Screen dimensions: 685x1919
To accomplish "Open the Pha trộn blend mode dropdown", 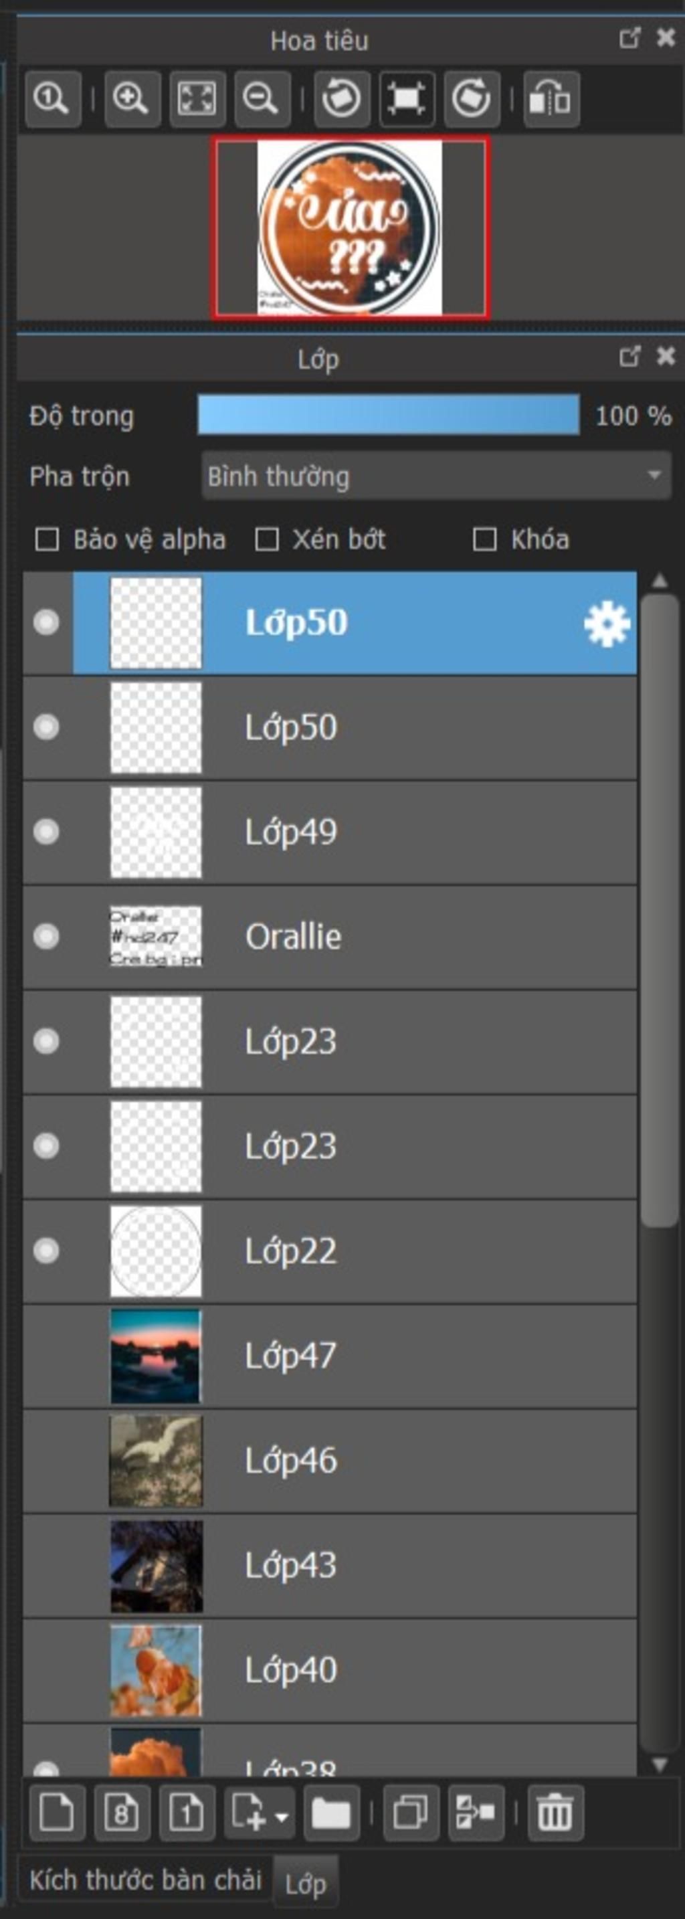I will point(435,476).
